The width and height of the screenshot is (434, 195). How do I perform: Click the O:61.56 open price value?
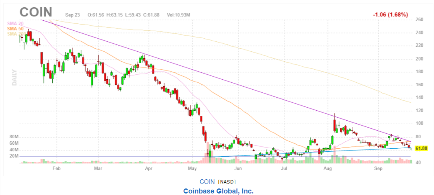coord(96,15)
